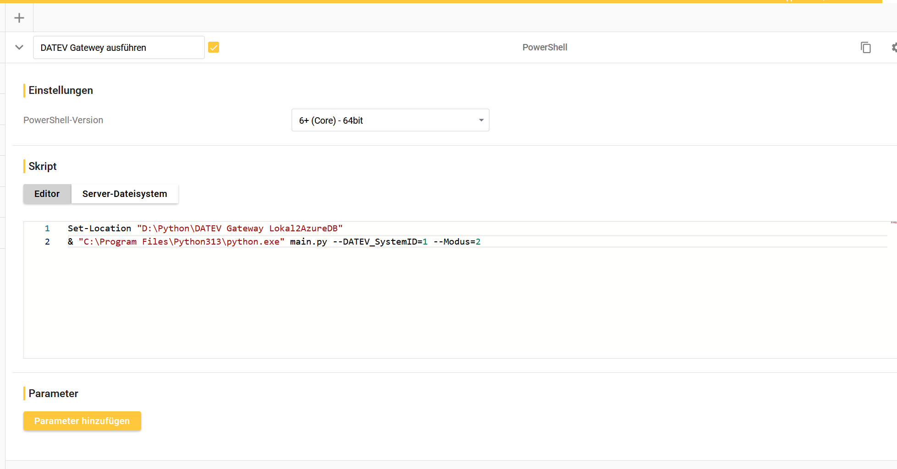Open step settings gear icon
This screenshot has width=897, height=469.
[x=894, y=47]
